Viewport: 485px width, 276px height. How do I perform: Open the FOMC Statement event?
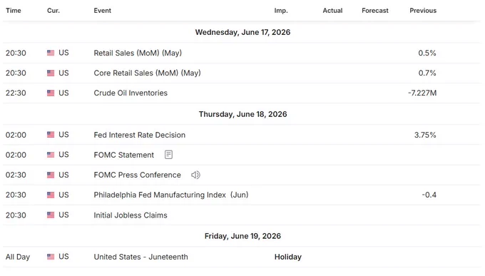(123, 155)
